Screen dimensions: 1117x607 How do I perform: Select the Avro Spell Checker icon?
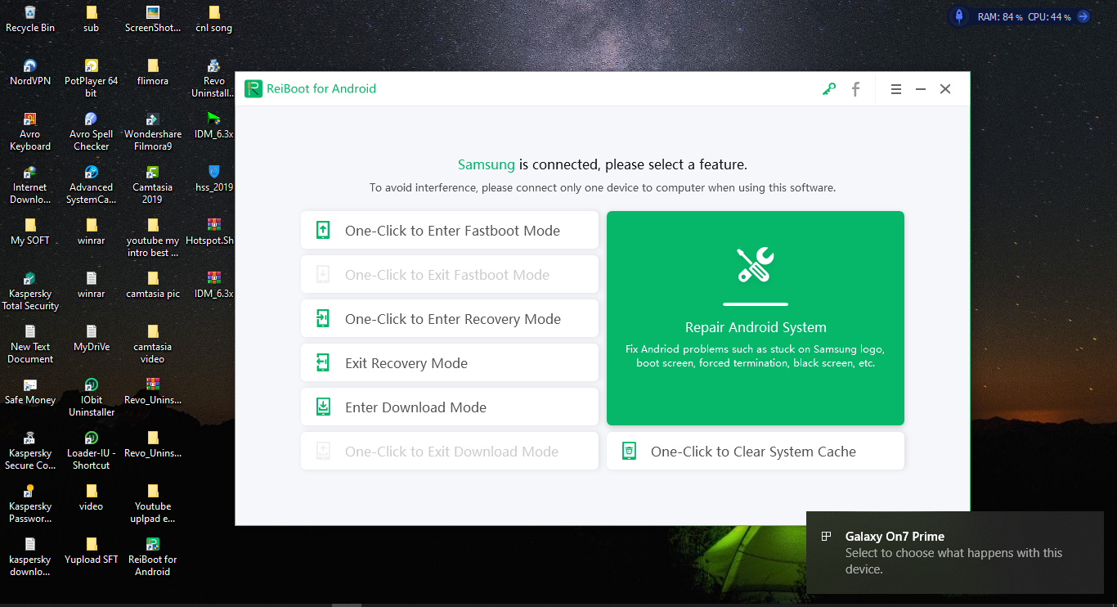click(x=92, y=132)
